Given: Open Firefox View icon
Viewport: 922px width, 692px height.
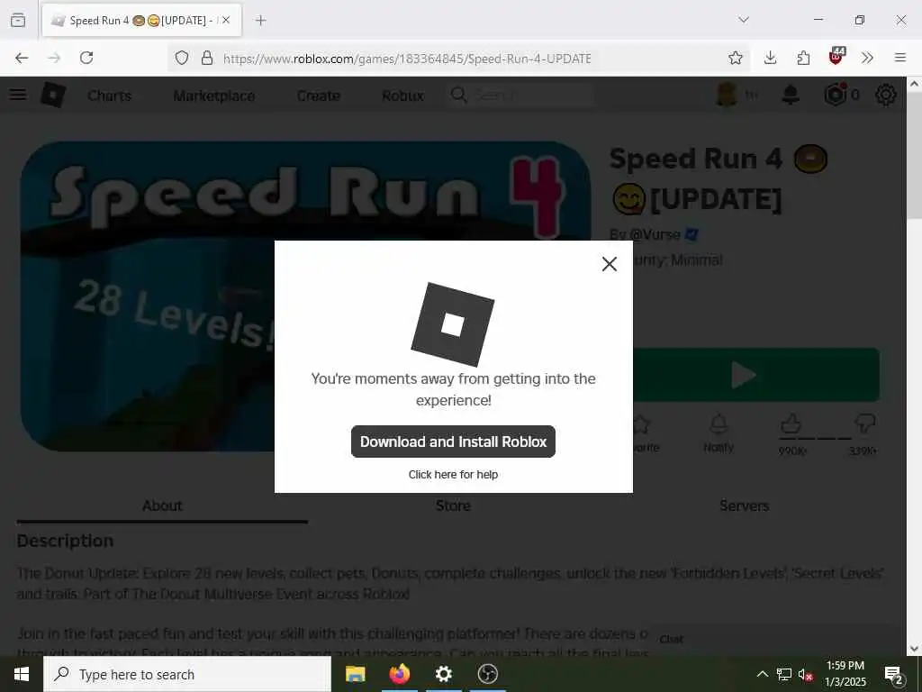Looking at the screenshot, I should tap(18, 20).
